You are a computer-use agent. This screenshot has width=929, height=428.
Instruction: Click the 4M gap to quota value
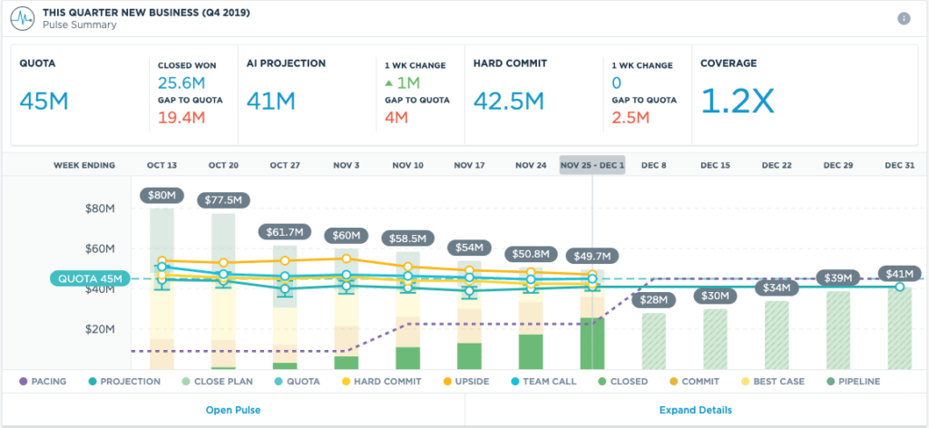click(x=397, y=117)
